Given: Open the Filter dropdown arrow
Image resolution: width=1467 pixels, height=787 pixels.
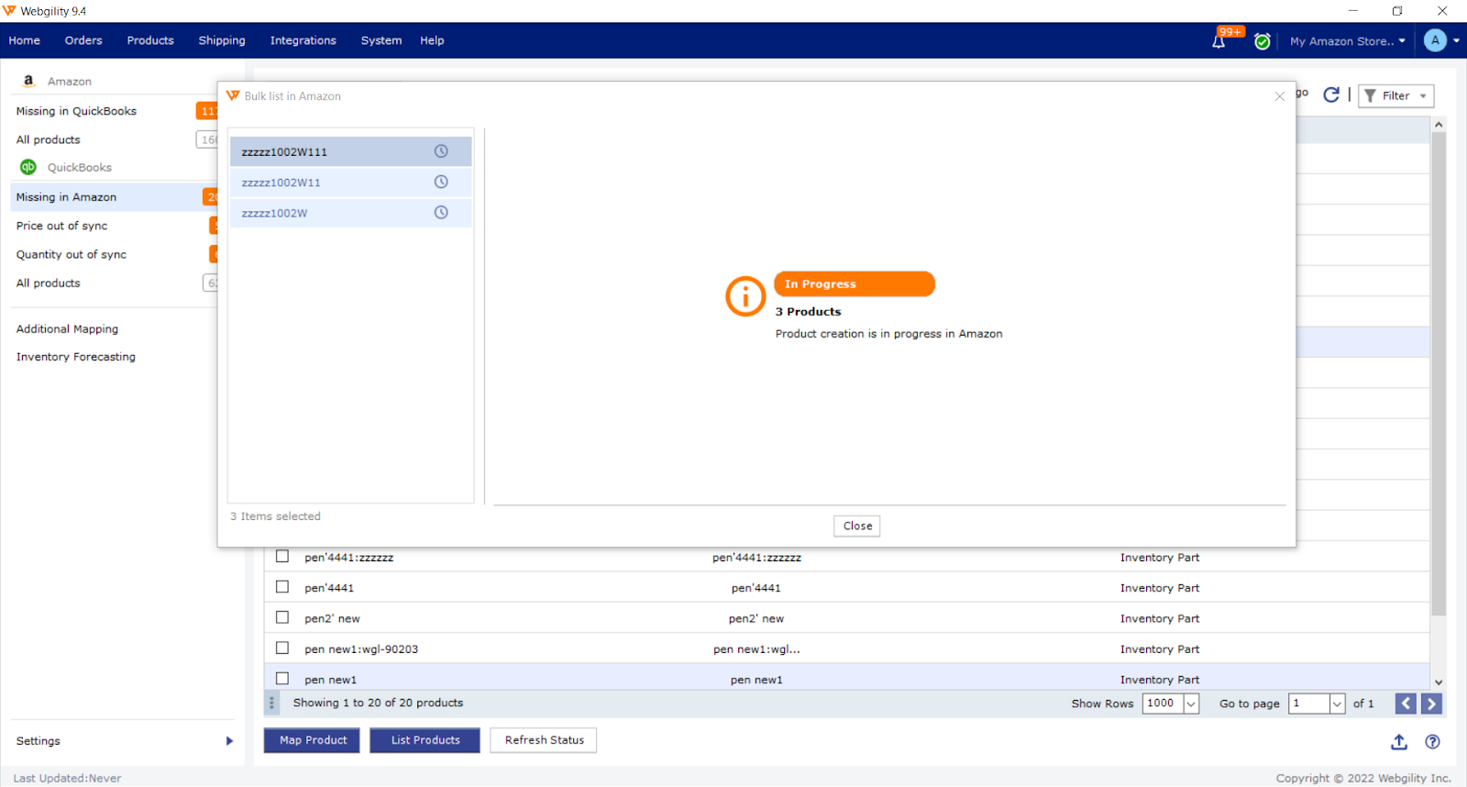Looking at the screenshot, I should (1423, 96).
